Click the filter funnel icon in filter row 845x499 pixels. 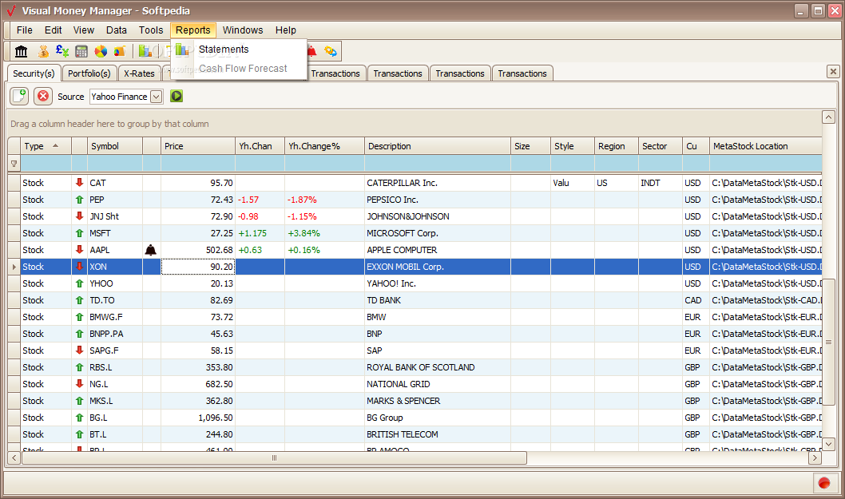point(14,164)
